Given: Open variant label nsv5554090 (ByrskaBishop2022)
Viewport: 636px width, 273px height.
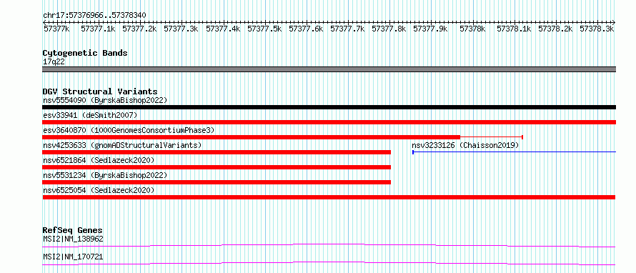Looking at the screenshot, I should [105, 100].
